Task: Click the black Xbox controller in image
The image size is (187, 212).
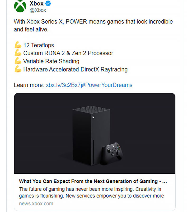Action: tap(112, 154)
